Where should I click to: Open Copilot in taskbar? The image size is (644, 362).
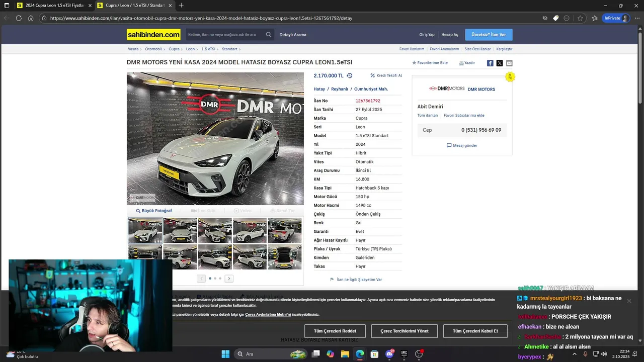(x=330, y=354)
